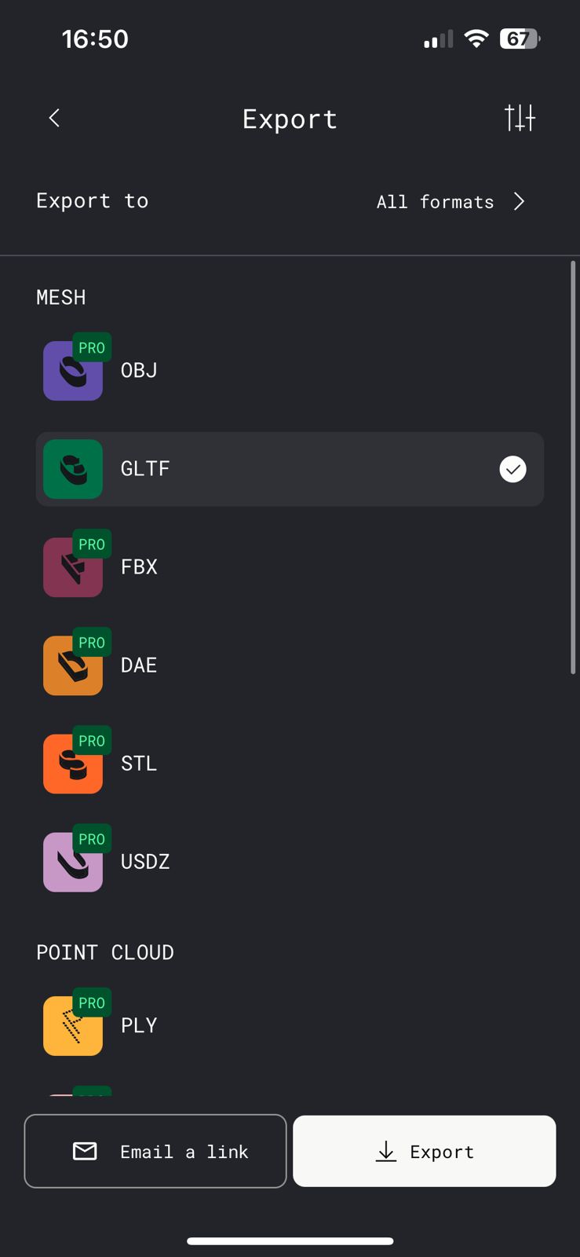Choose the OBJ format label
The width and height of the screenshot is (580, 1257).
point(139,370)
